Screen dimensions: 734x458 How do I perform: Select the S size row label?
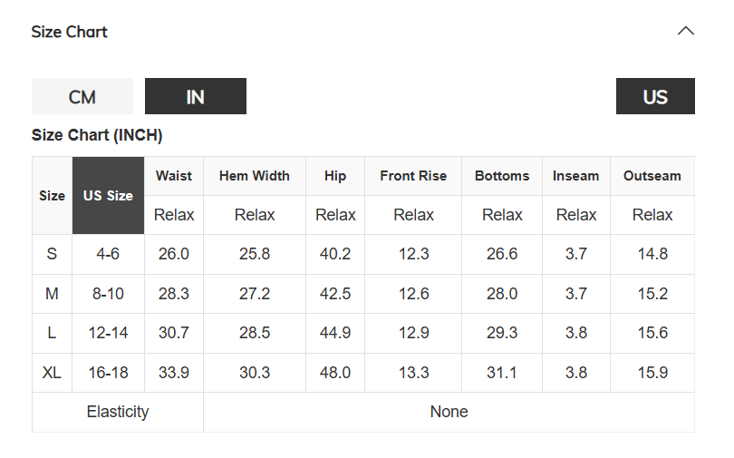tap(52, 254)
